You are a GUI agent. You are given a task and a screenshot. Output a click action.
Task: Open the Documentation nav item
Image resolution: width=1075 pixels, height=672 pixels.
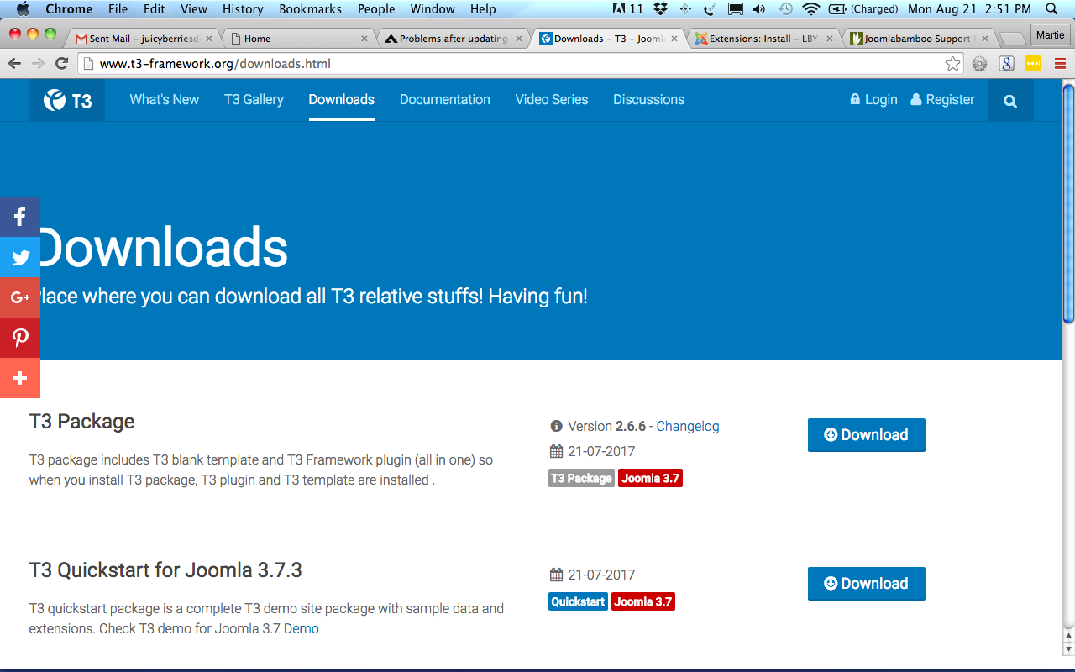click(444, 99)
